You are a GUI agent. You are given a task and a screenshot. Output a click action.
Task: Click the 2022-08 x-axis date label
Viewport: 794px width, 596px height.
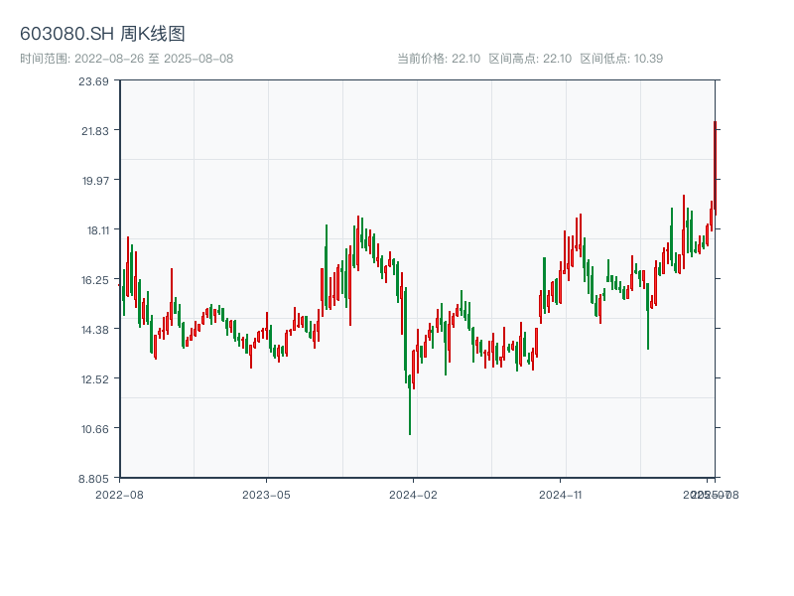(x=119, y=494)
